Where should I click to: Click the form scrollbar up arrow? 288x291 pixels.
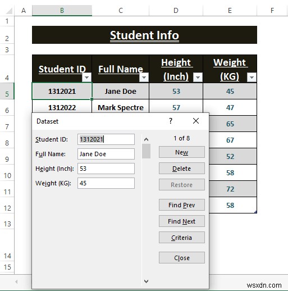click(x=146, y=139)
